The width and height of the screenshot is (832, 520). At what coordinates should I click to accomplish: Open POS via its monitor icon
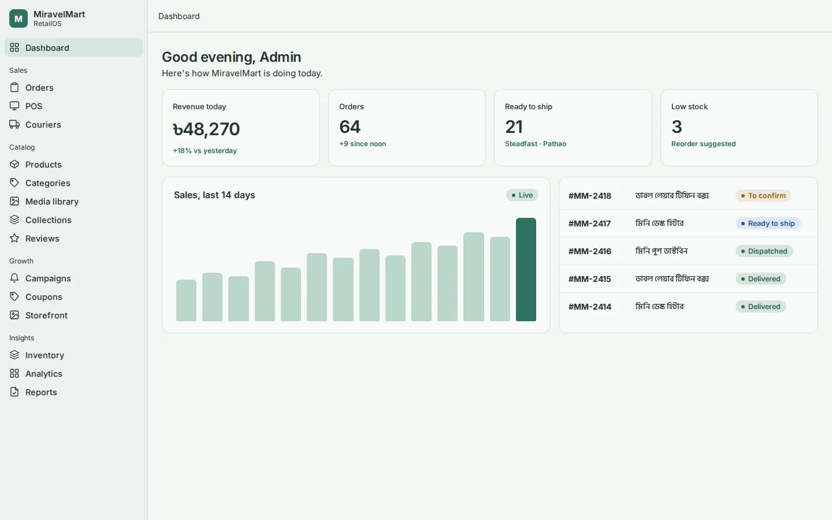14,106
